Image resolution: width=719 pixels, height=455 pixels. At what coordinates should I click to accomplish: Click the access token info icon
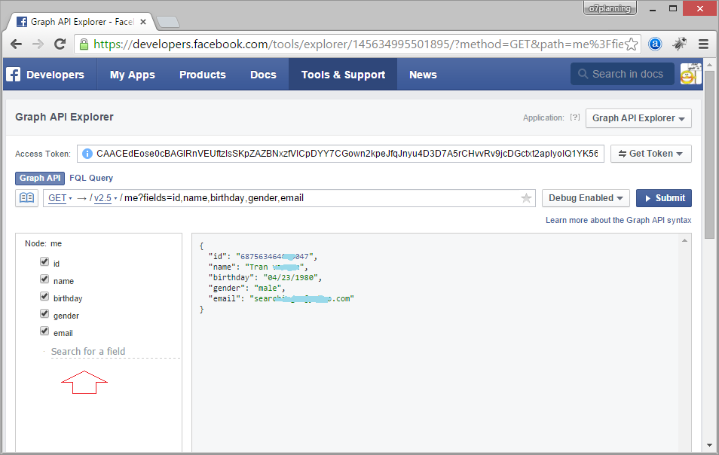[x=87, y=154]
